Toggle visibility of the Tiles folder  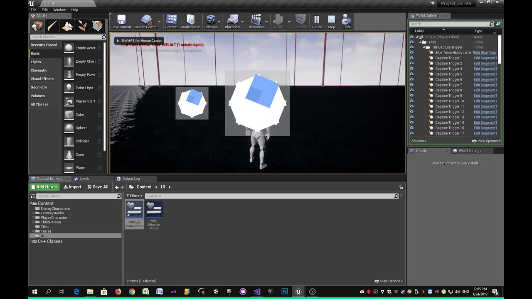pyautogui.click(x=411, y=42)
